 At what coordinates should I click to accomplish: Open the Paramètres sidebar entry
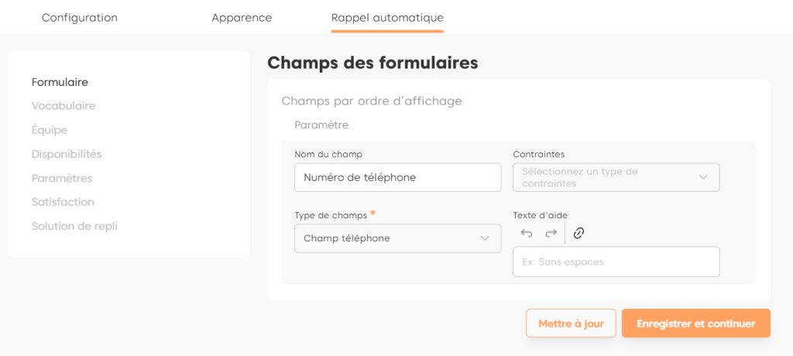[62, 178]
